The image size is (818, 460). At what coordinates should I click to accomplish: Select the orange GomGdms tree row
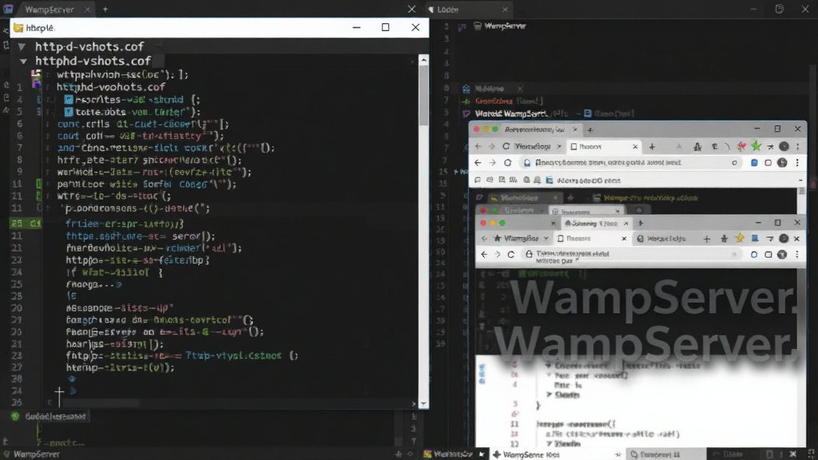coord(494,101)
